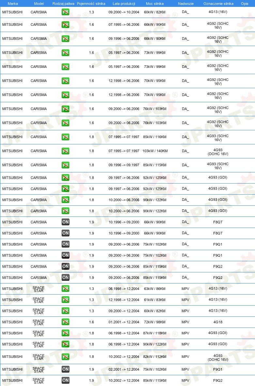
Task: Select the 61kW / 83KM power cell
Action: click(155, 299)
